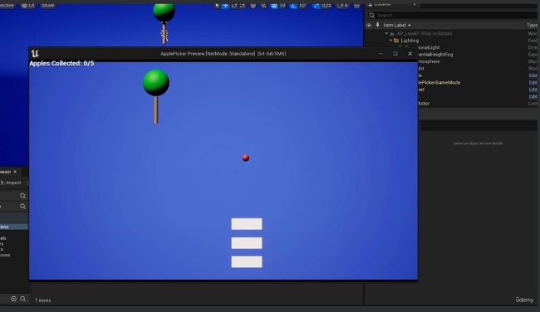This screenshot has width=540, height=312.
Task: Toggle the Outliner visibility eye column header
Action: tap(369, 25)
